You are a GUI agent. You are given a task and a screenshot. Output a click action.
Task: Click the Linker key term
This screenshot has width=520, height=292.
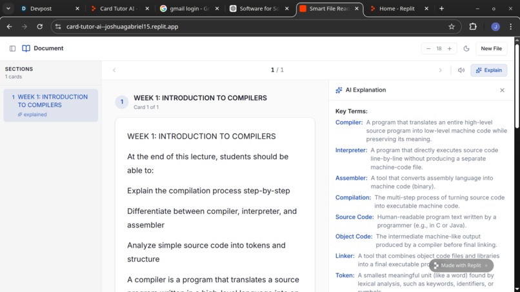(x=345, y=256)
